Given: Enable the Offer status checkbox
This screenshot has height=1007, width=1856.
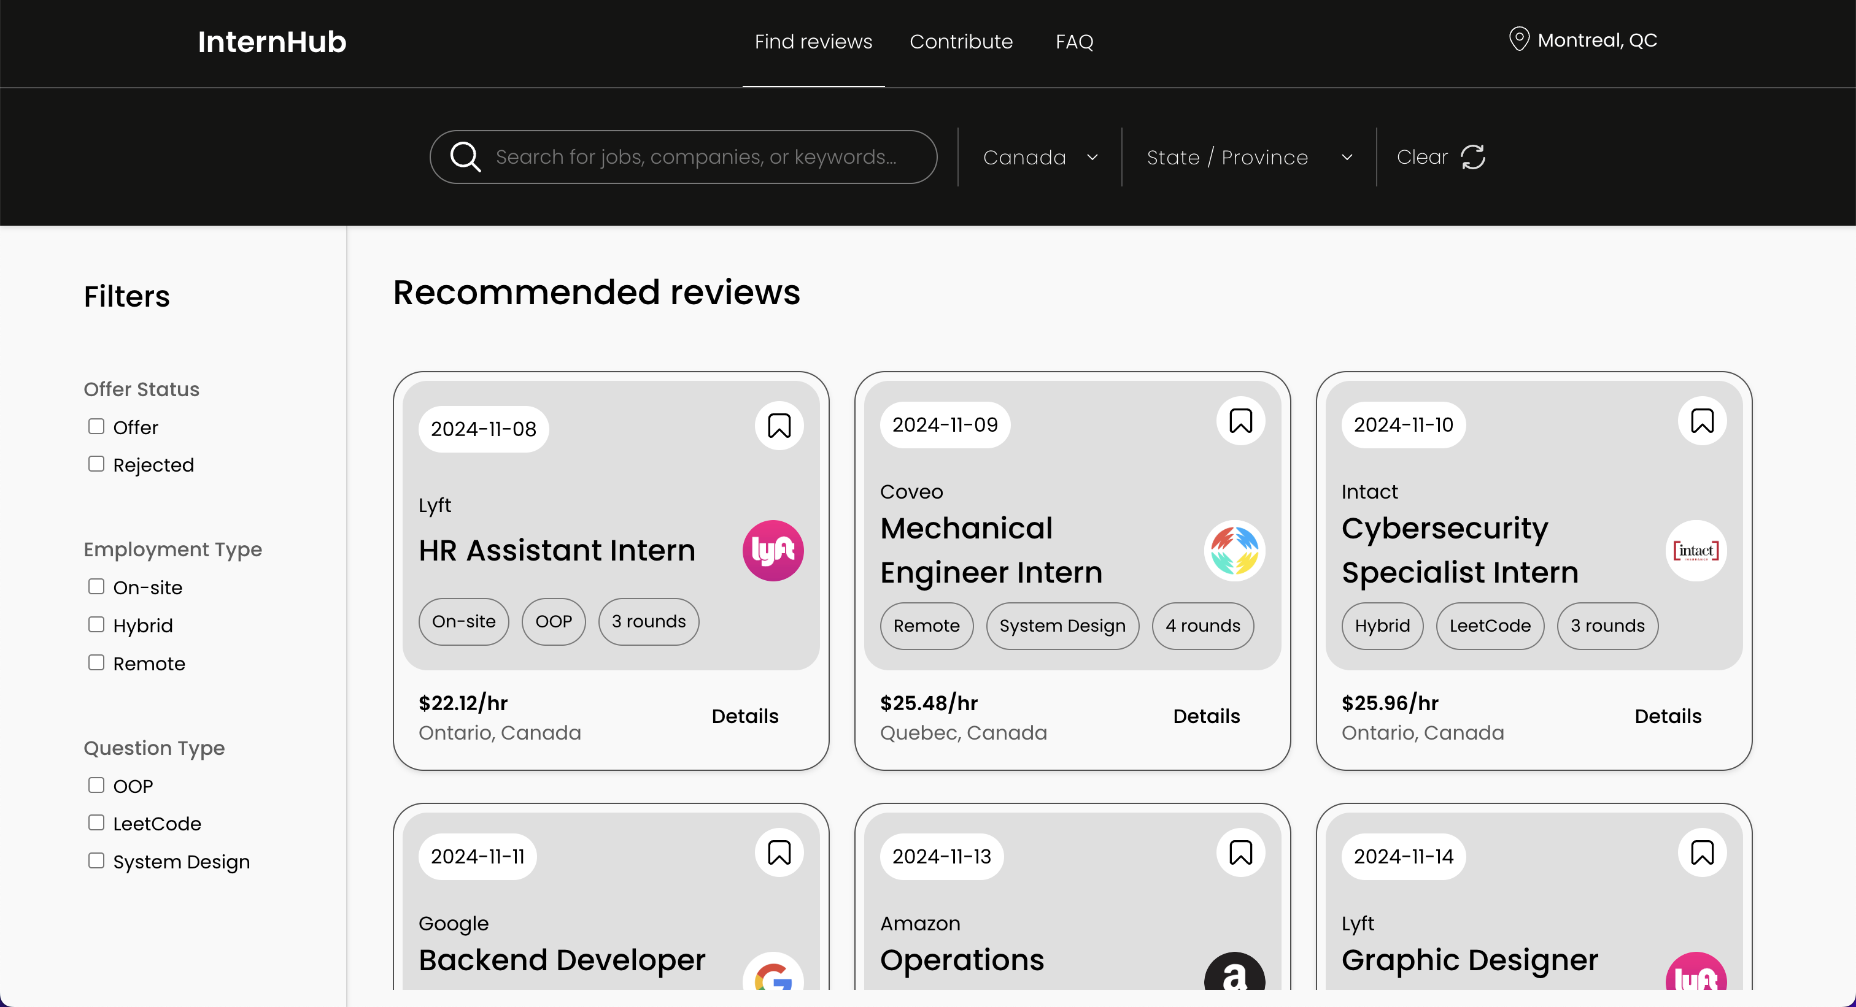Looking at the screenshot, I should click(x=96, y=427).
